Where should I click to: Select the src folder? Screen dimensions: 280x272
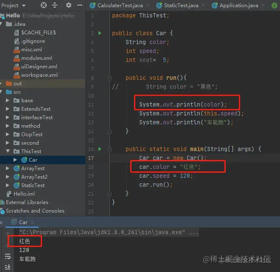[x=17, y=92]
